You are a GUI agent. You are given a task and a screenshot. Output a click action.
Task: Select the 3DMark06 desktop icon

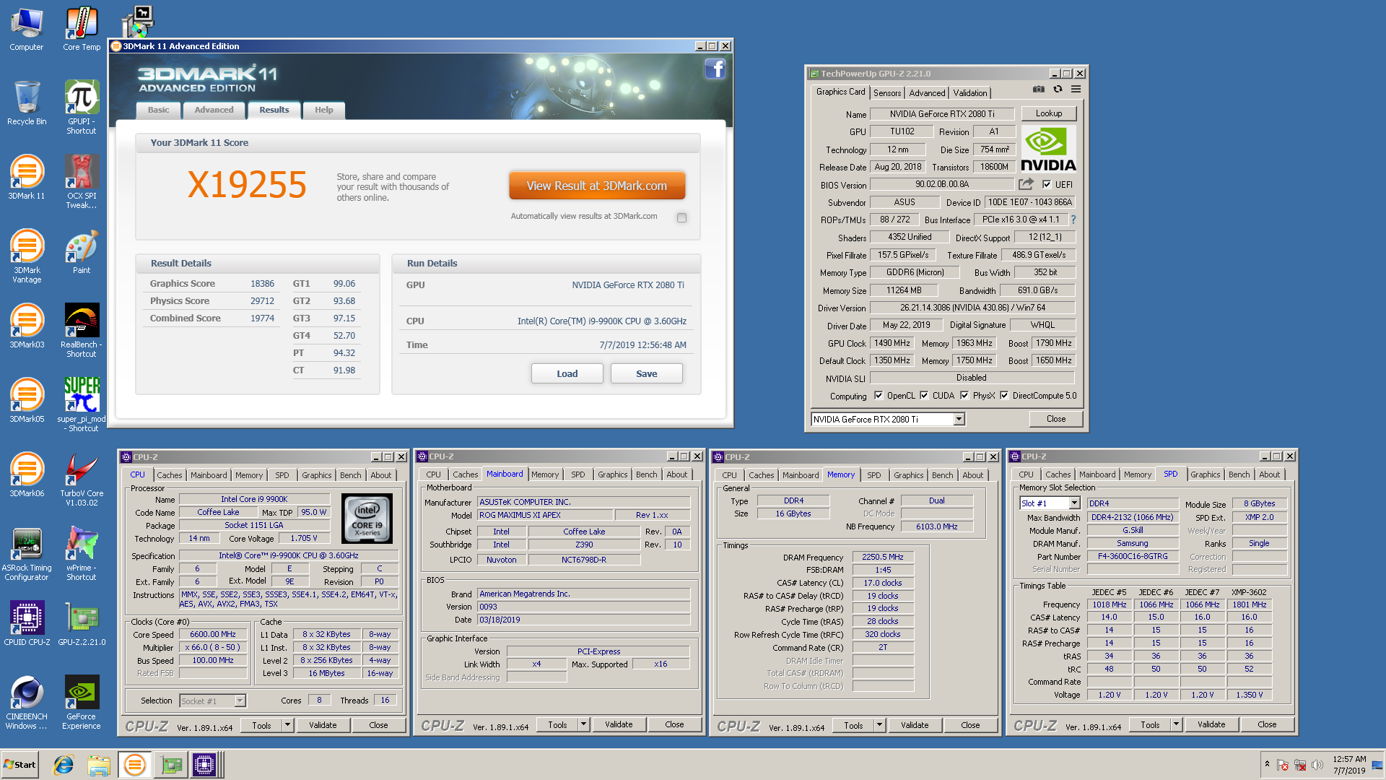tap(27, 475)
